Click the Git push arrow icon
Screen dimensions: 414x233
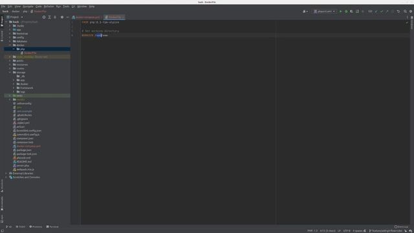point(387,12)
